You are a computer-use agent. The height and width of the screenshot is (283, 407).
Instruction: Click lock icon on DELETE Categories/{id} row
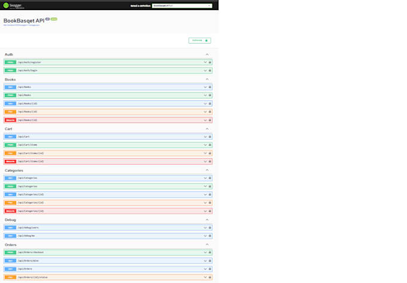(x=209, y=211)
